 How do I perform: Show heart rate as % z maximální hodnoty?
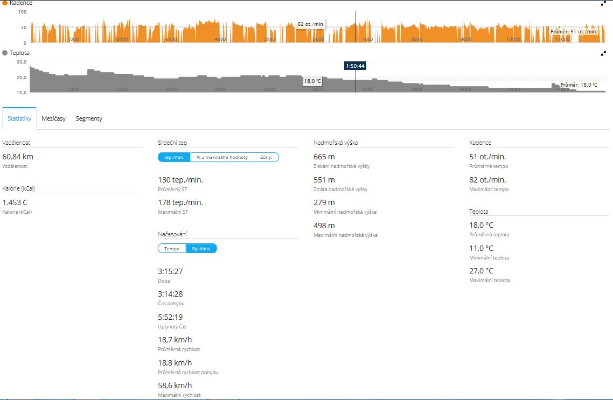click(222, 157)
